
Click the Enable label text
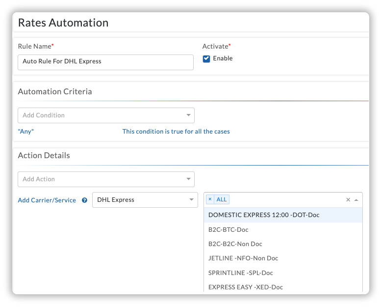pyautogui.click(x=223, y=58)
